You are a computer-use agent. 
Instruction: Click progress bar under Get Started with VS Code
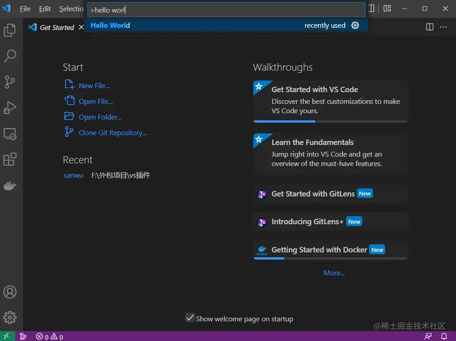click(330, 121)
